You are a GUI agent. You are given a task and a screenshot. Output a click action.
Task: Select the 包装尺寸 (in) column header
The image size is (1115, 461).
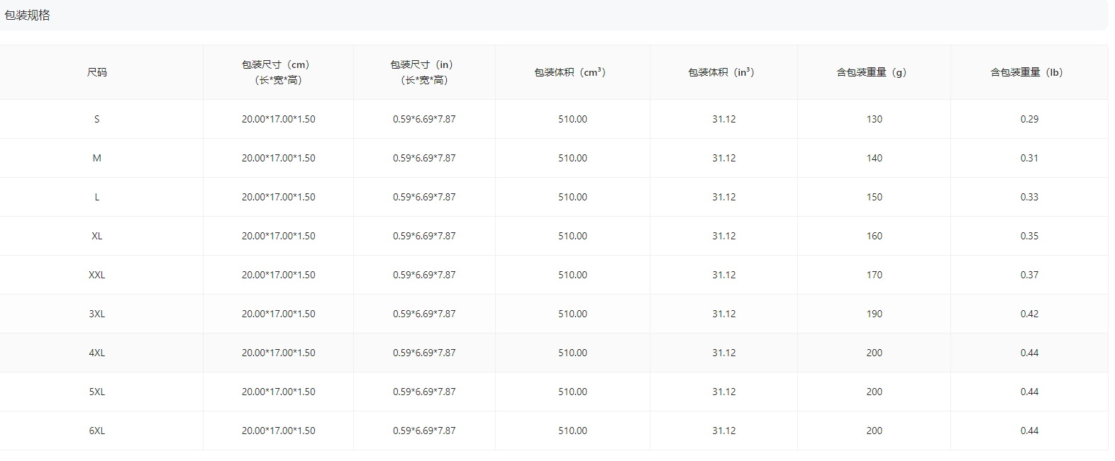pos(424,72)
